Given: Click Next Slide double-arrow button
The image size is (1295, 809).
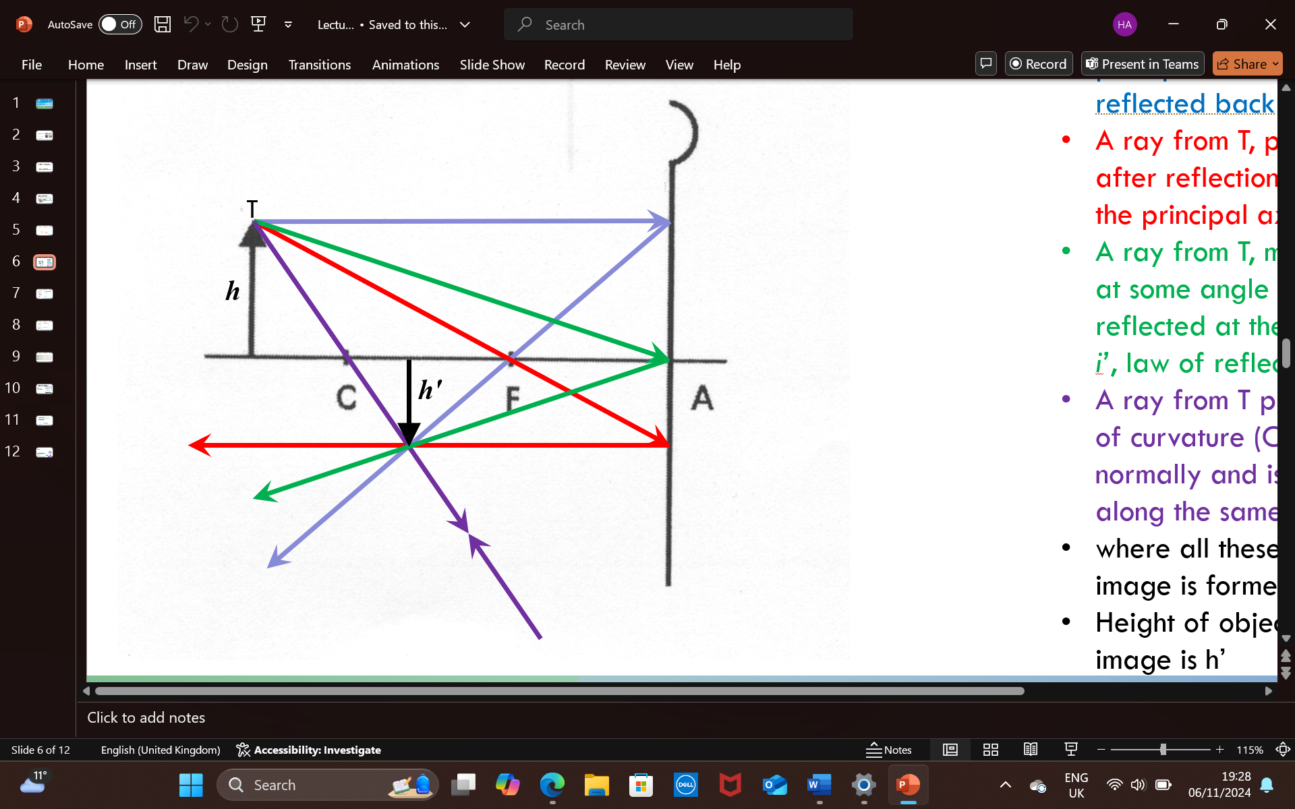Looking at the screenshot, I should pos(1286,673).
